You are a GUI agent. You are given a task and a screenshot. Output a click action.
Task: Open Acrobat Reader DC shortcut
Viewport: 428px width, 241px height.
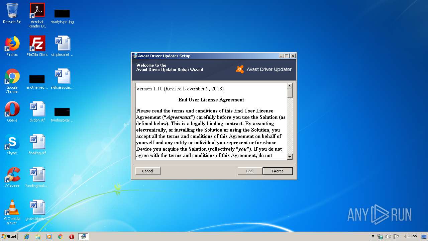(37, 15)
